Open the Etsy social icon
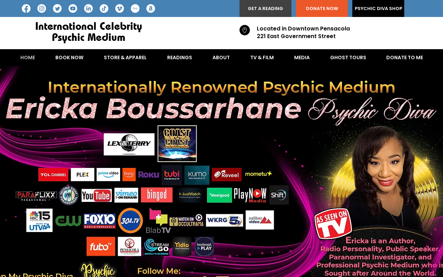This screenshot has width=443, height=277. pyautogui.click(x=135, y=9)
